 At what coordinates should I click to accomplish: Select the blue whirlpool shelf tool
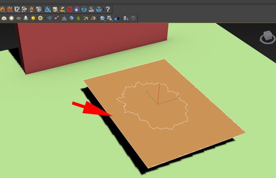pos(84,9)
